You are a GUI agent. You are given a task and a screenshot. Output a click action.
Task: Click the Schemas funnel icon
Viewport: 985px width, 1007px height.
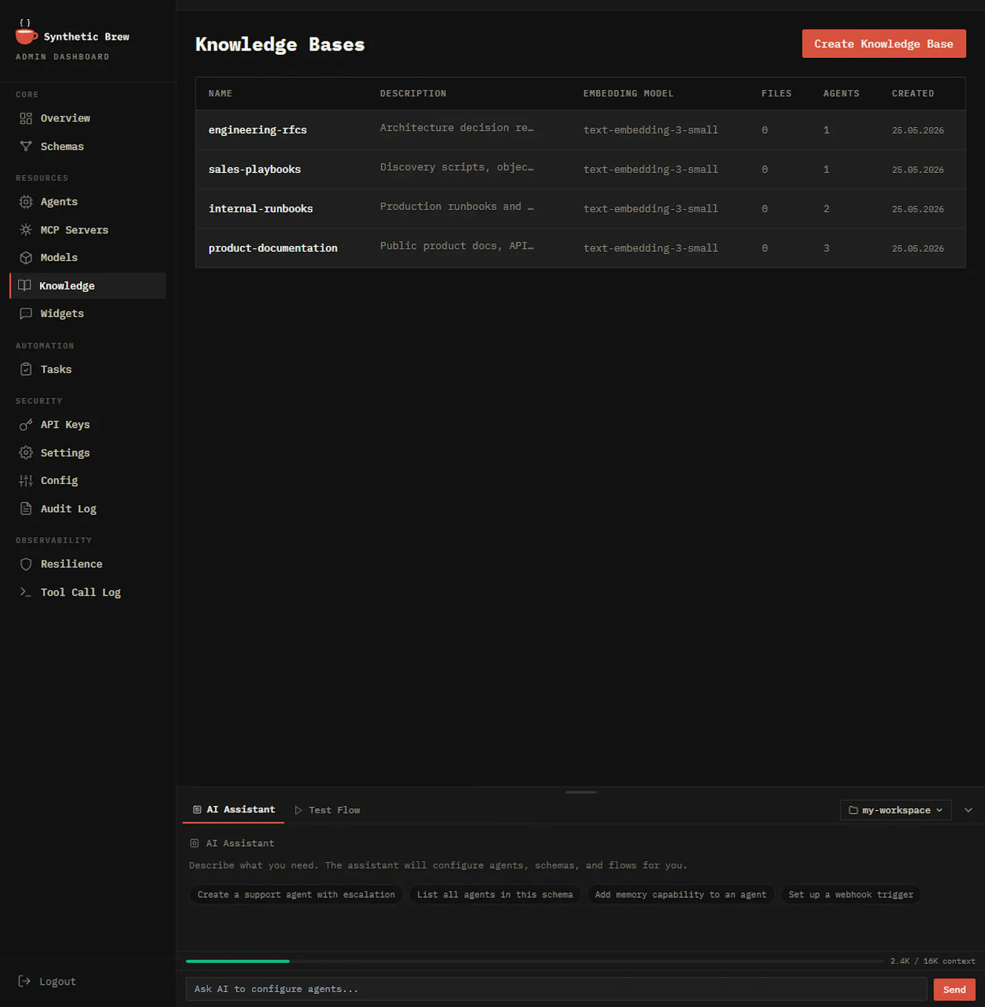click(26, 147)
